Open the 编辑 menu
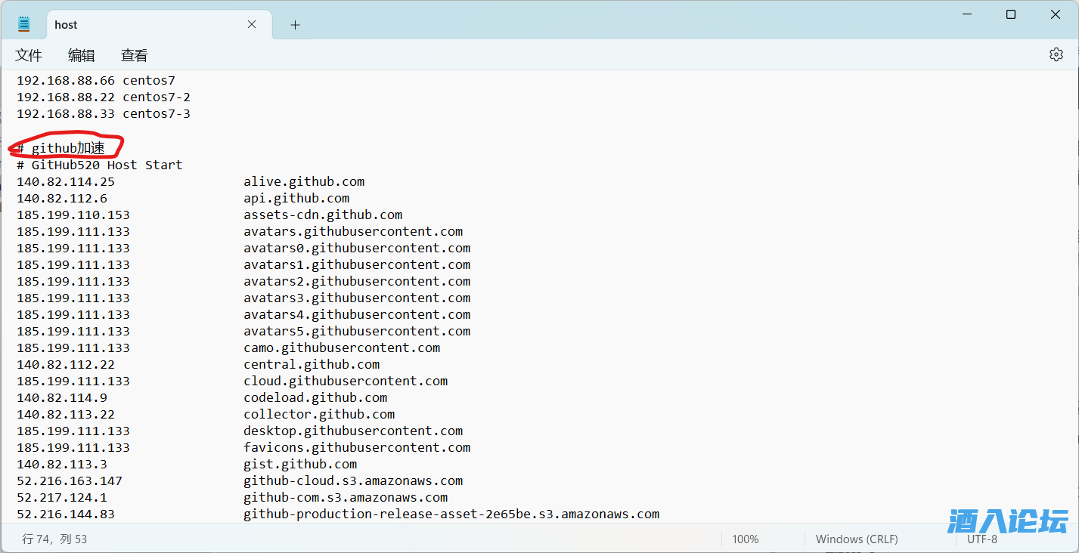This screenshot has width=1079, height=553. (82, 55)
